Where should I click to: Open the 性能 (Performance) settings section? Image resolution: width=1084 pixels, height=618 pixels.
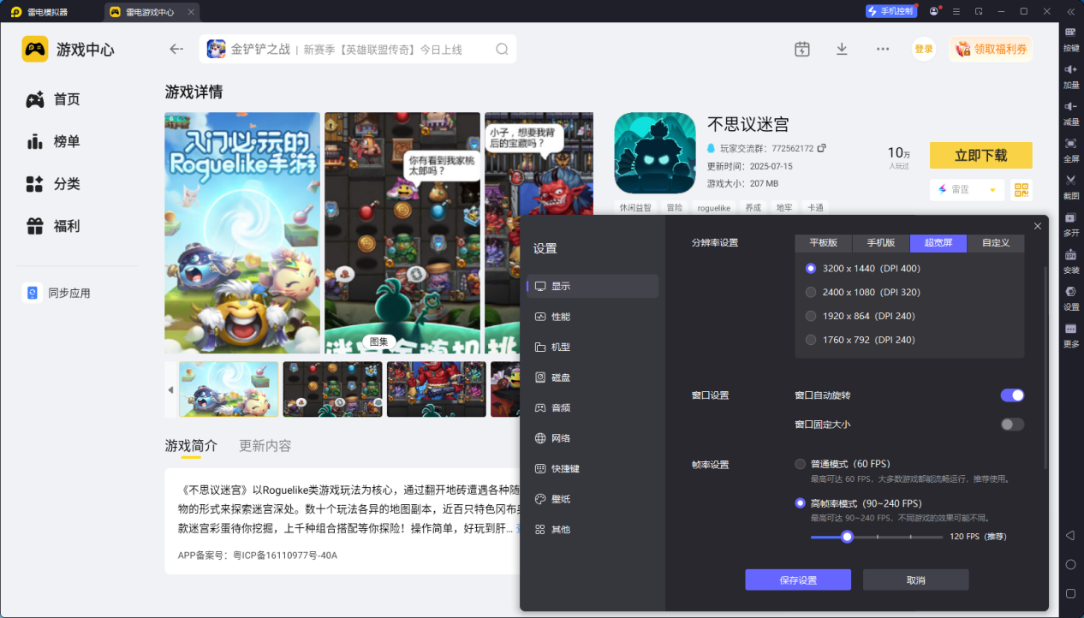[x=561, y=316]
